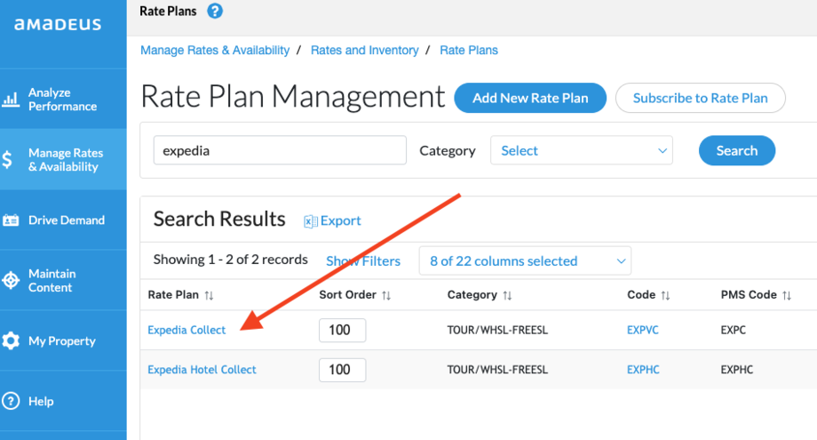The height and width of the screenshot is (440, 817).
Task: Click the dollar sign icon in sidebar
Action: point(7,159)
